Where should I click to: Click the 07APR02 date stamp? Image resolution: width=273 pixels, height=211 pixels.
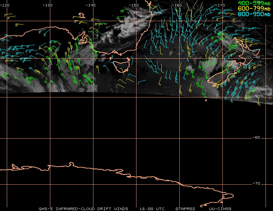[185, 209]
